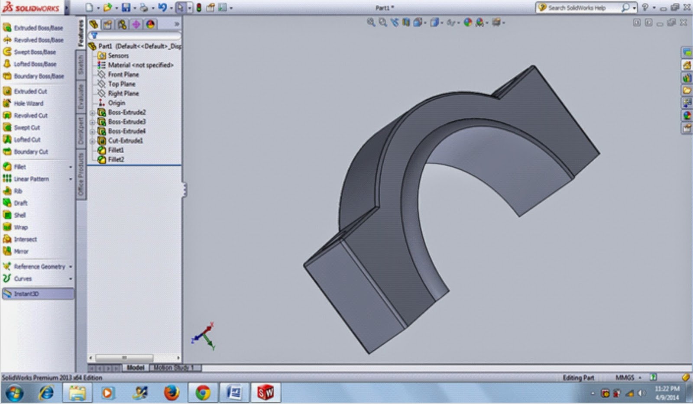Screen dimensions: 693x404
Task: Click the Zoom to Fit icon
Action: tap(371, 23)
